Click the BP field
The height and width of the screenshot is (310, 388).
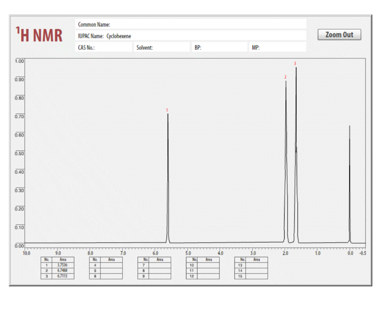click(220, 47)
